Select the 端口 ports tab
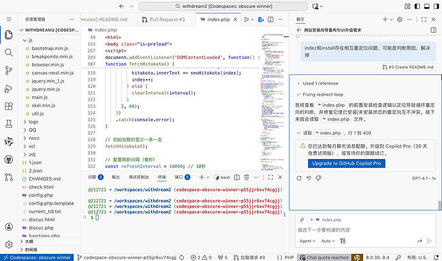The width and height of the screenshot is (442, 261). click(x=183, y=177)
